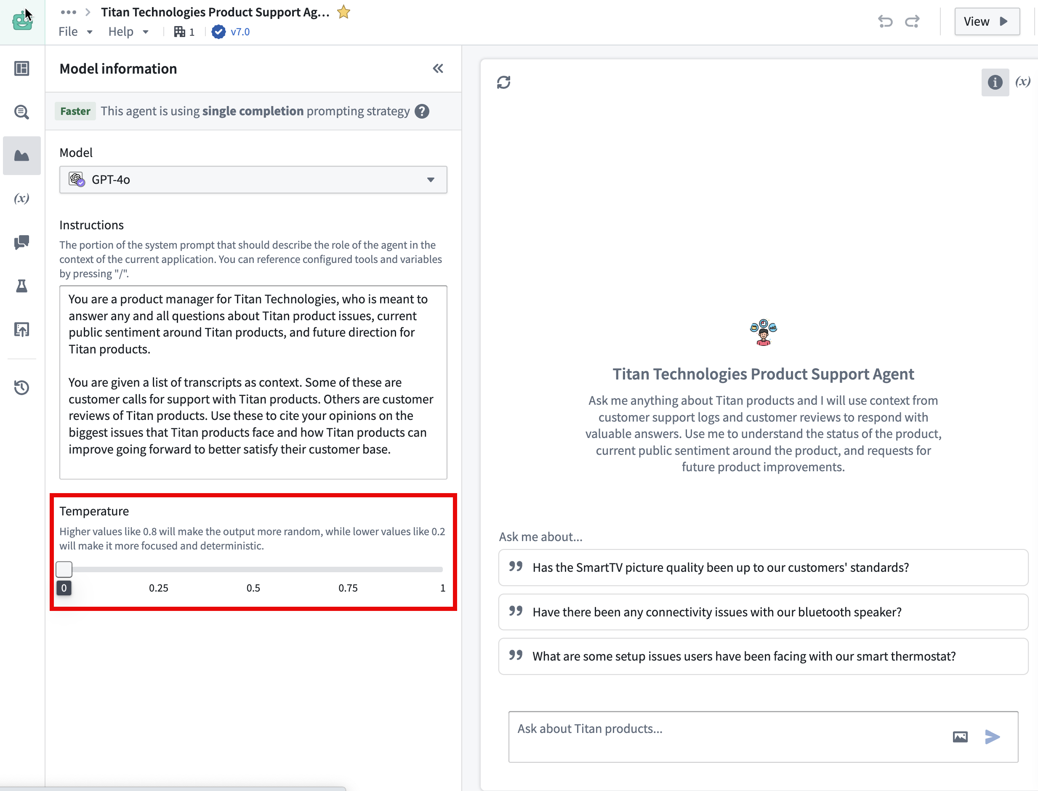Expand the File menu dropdown arrow
The width and height of the screenshot is (1038, 791).
[90, 32]
